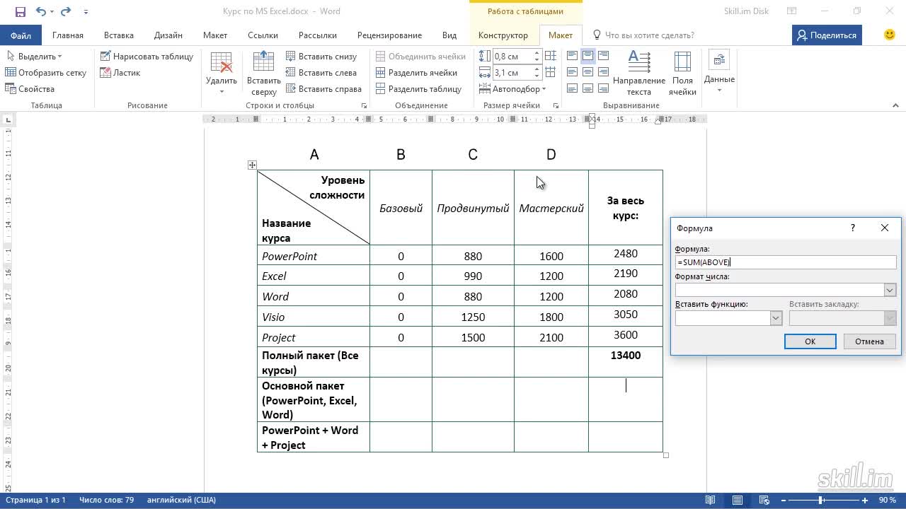Align cell text bottom left
The image size is (906, 509).
tap(572, 88)
